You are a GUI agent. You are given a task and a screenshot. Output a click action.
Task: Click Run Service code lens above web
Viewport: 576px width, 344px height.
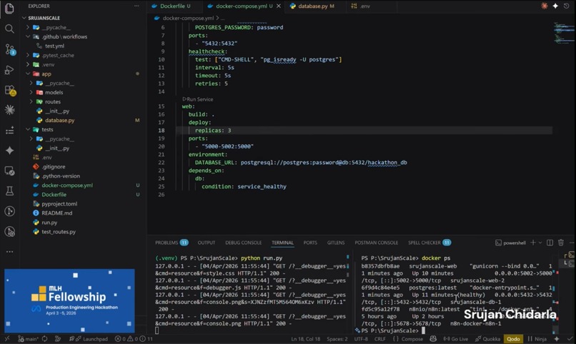[x=198, y=99]
